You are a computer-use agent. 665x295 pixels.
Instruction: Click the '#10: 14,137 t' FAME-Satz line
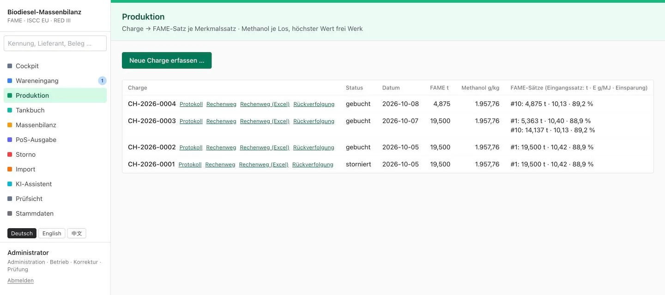(x=553, y=130)
